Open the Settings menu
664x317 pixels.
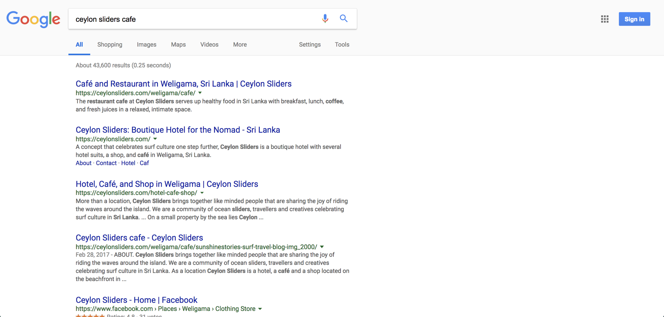click(x=310, y=45)
